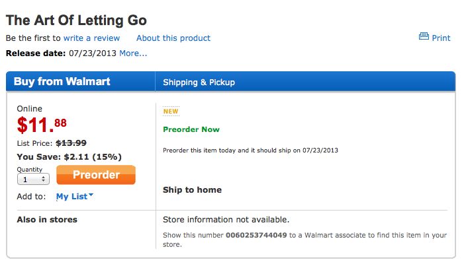This screenshot has width=468, height=264.
Task: Click the printer icon
Action: click(424, 37)
